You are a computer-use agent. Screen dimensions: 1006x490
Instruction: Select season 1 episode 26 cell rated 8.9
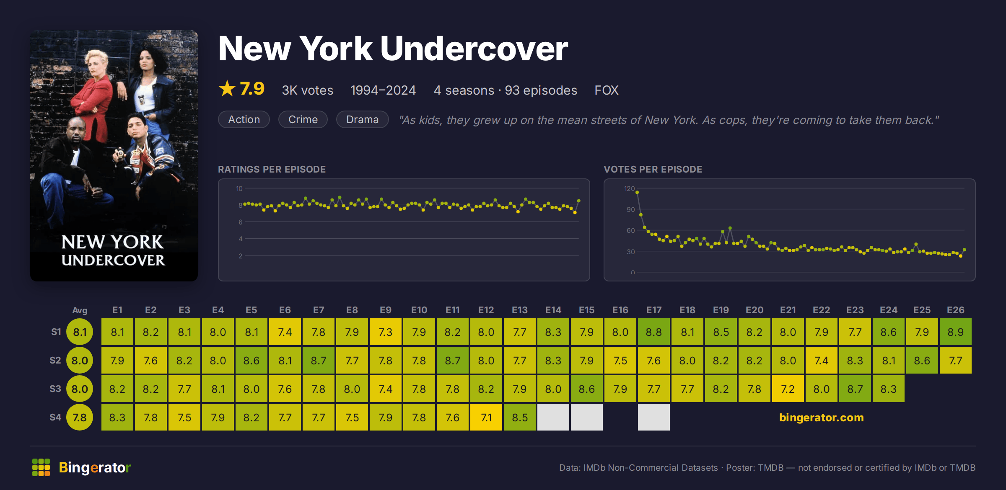click(956, 332)
